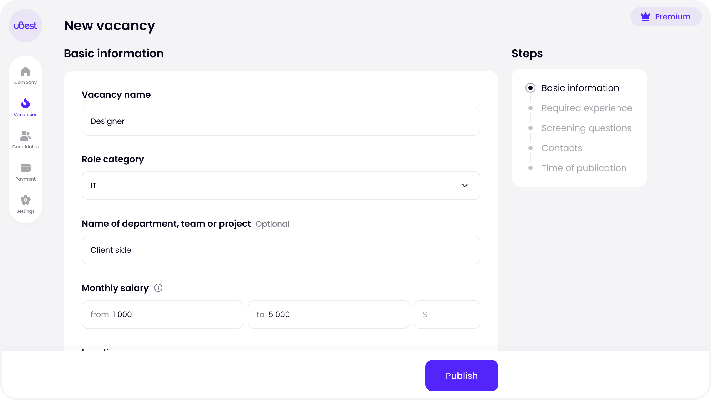Go to Time of publication step
Viewport: 711px width, 400px height.
point(584,168)
